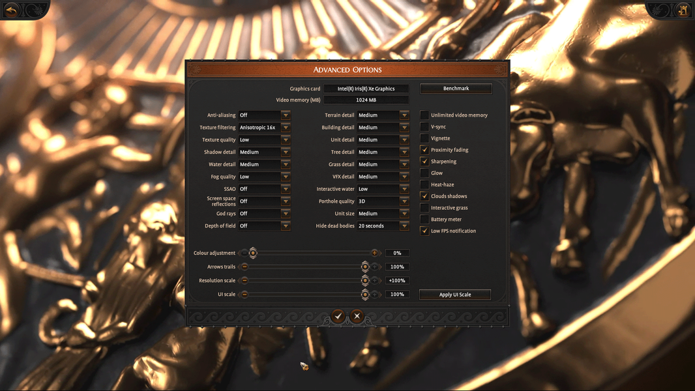The height and width of the screenshot is (391, 695).
Task: Open the Porthole quality dropdown
Action: (383, 201)
